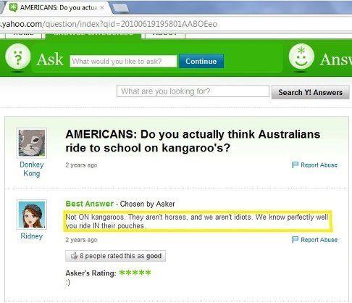This screenshot has height=303, width=352.
Task: Open a new browser tab
Action: (x=120, y=8)
